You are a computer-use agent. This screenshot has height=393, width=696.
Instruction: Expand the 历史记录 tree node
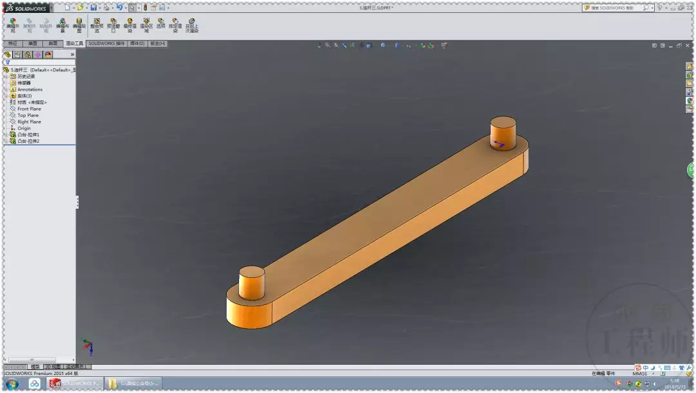tap(6, 77)
